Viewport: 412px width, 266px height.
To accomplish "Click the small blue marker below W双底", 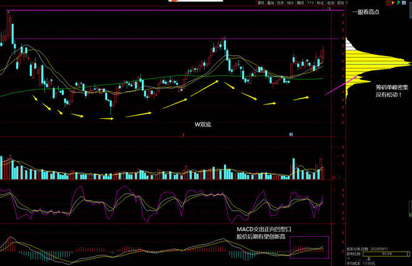I will click(x=291, y=134).
